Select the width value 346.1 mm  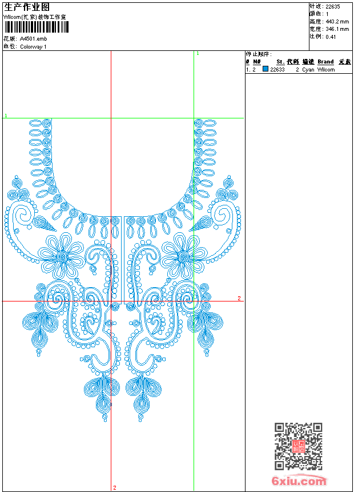click(x=337, y=29)
